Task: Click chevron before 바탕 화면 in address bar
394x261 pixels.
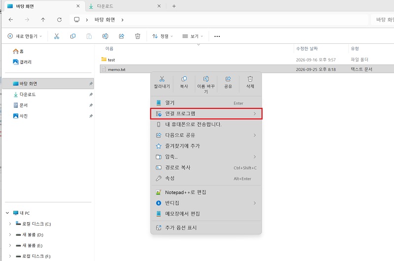Action: pos(87,20)
